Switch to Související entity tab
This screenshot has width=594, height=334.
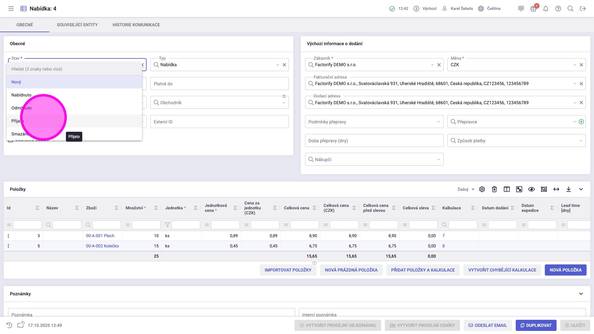pos(77,25)
